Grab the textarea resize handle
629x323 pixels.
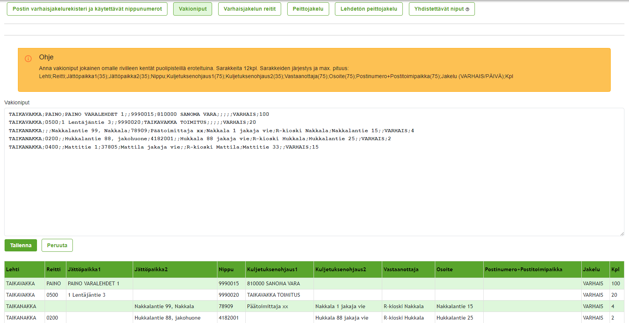coord(622,233)
